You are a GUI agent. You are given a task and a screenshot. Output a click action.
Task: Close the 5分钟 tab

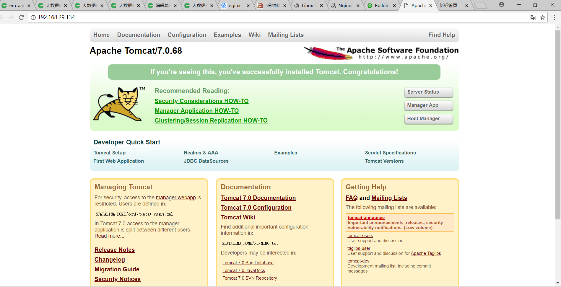pos(285,6)
